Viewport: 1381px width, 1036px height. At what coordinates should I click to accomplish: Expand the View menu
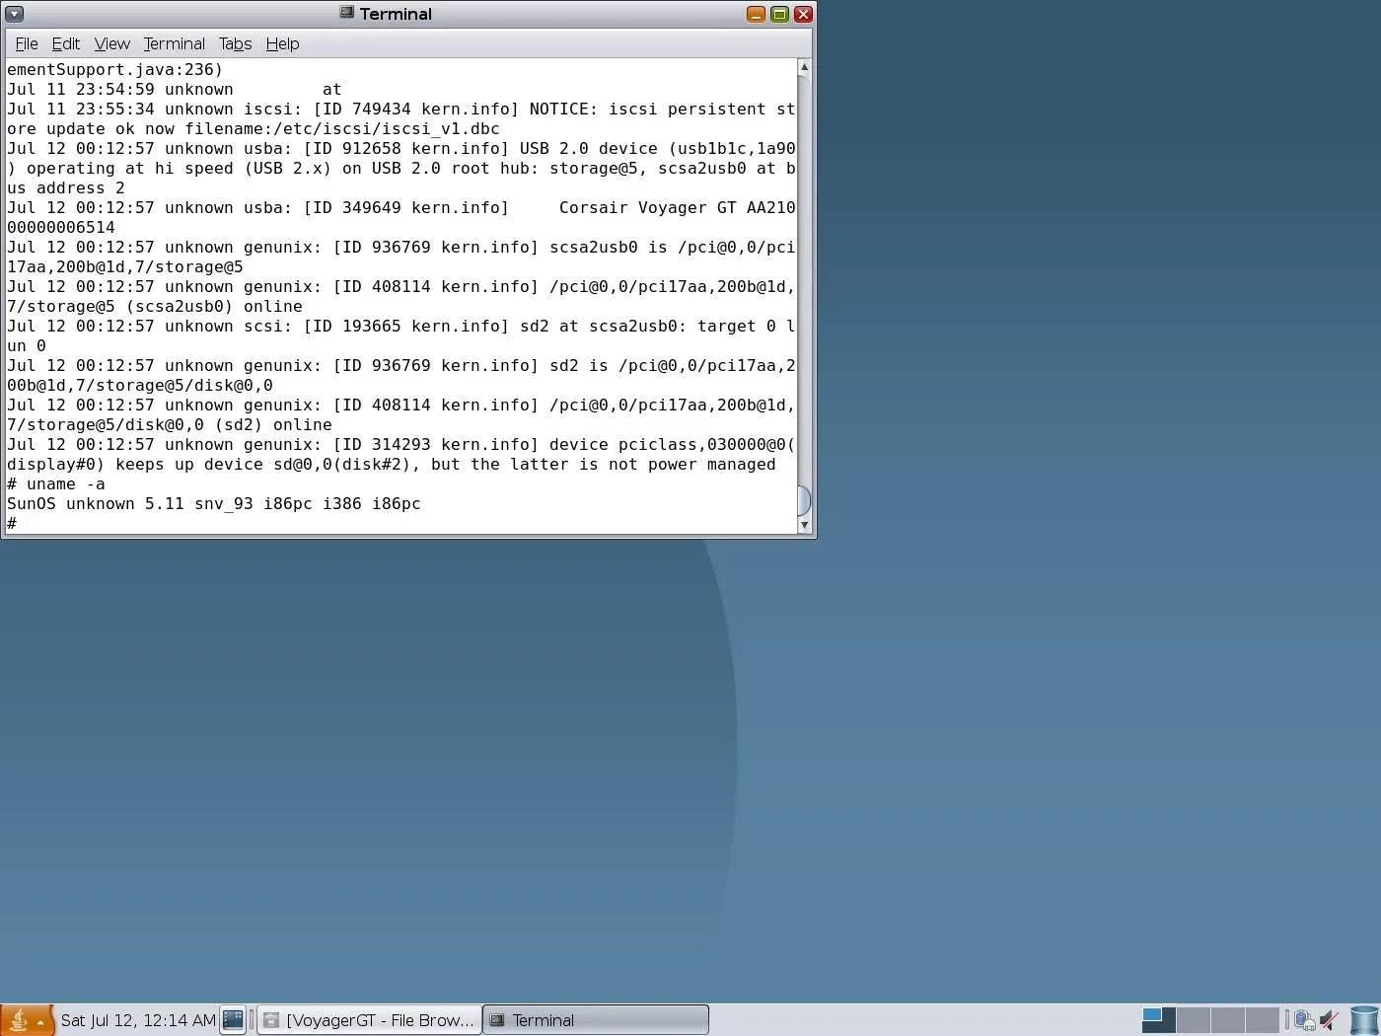point(111,43)
